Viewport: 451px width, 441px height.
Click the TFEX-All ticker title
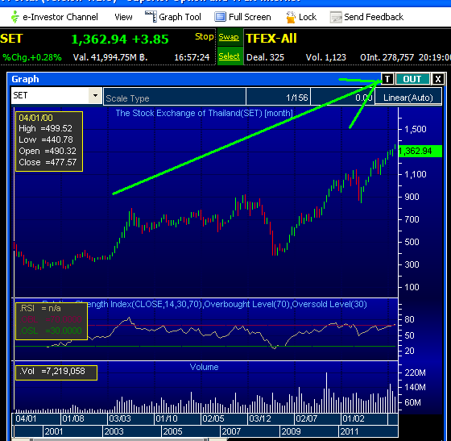click(271, 38)
